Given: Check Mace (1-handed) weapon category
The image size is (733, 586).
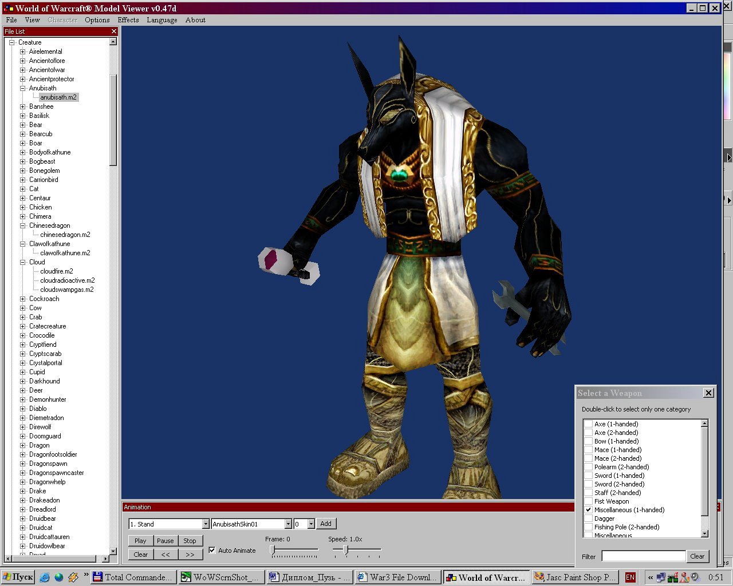Looking at the screenshot, I should point(588,450).
